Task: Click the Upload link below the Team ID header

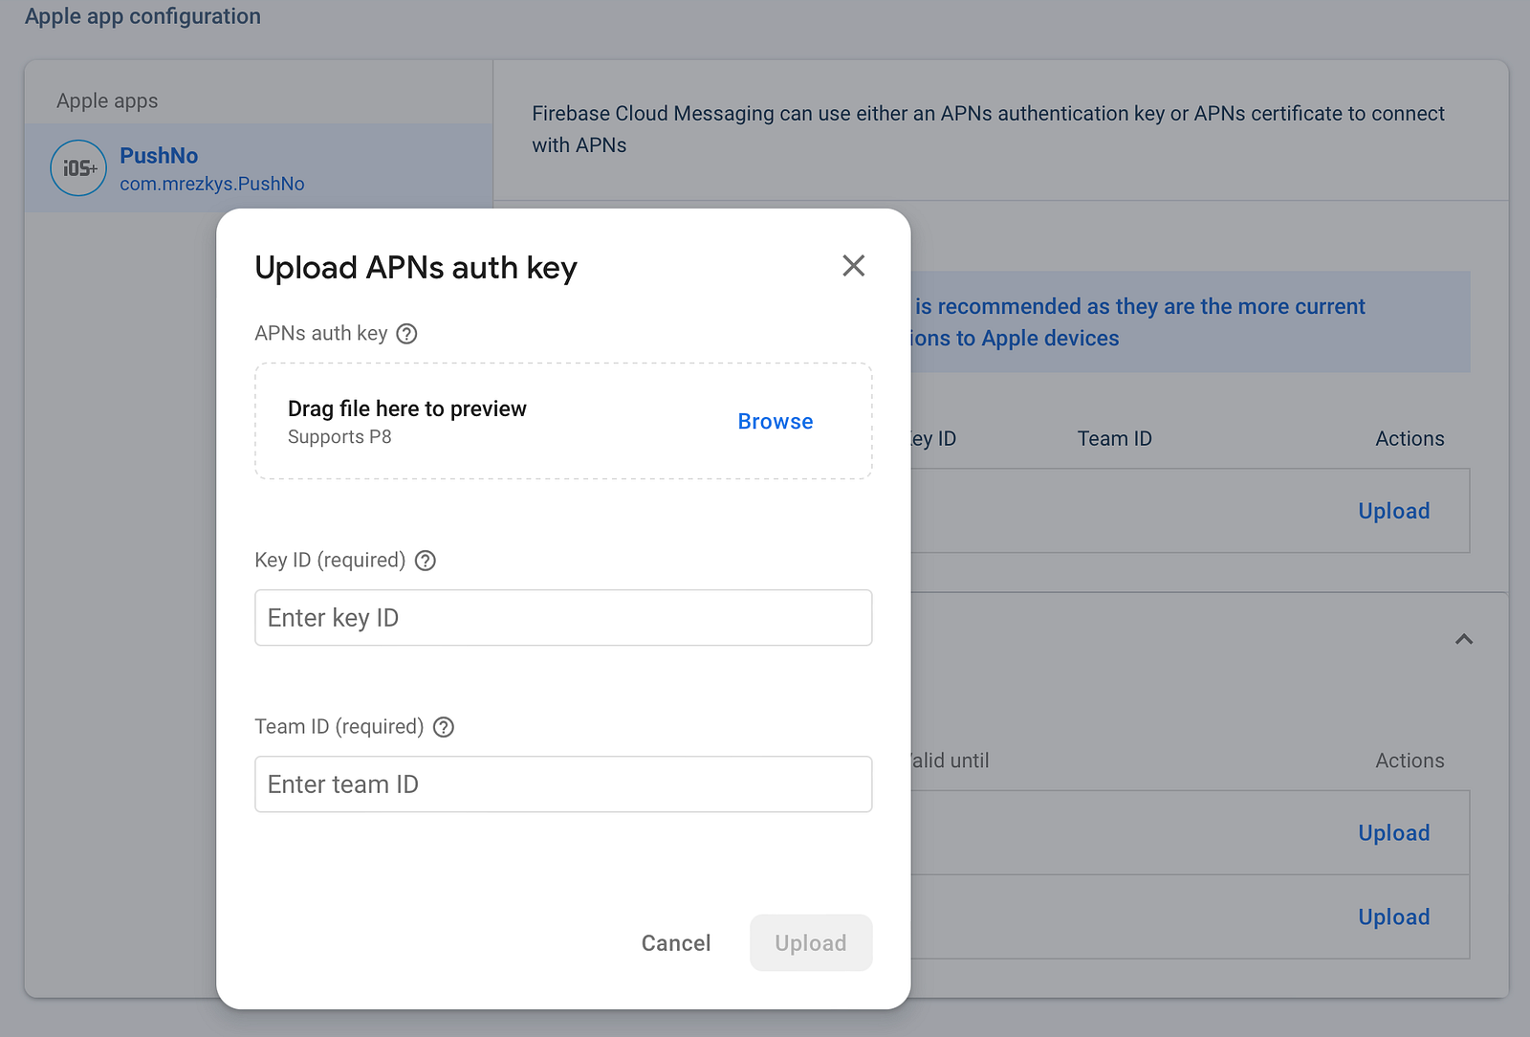Action: pos(1394,511)
